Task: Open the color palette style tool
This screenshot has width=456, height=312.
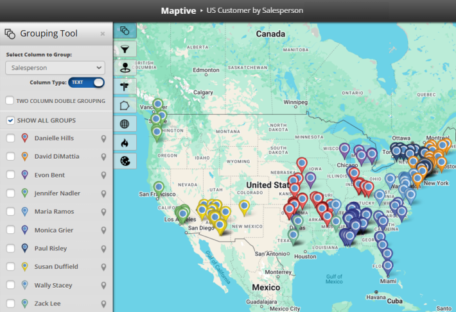Action: pyautogui.click(x=125, y=161)
